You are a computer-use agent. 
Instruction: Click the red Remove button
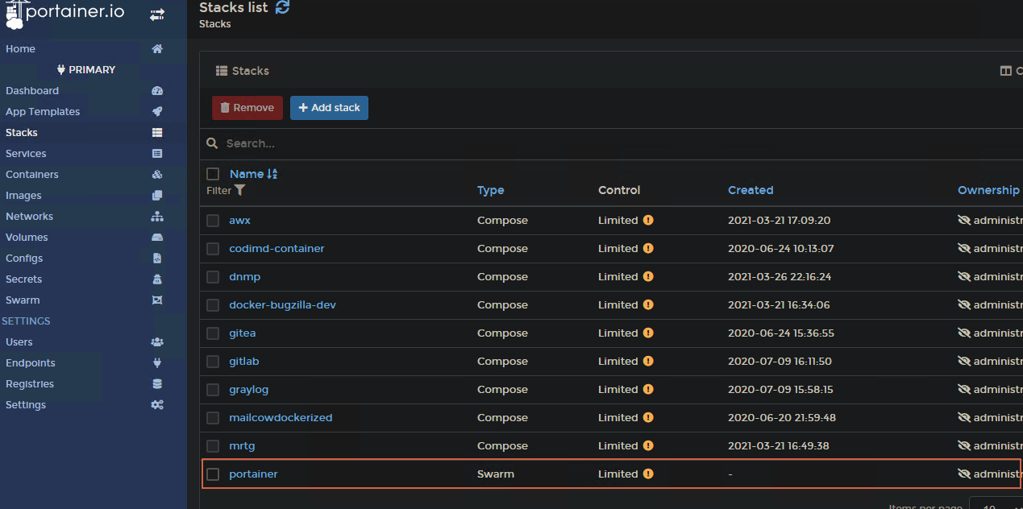pyautogui.click(x=247, y=108)
